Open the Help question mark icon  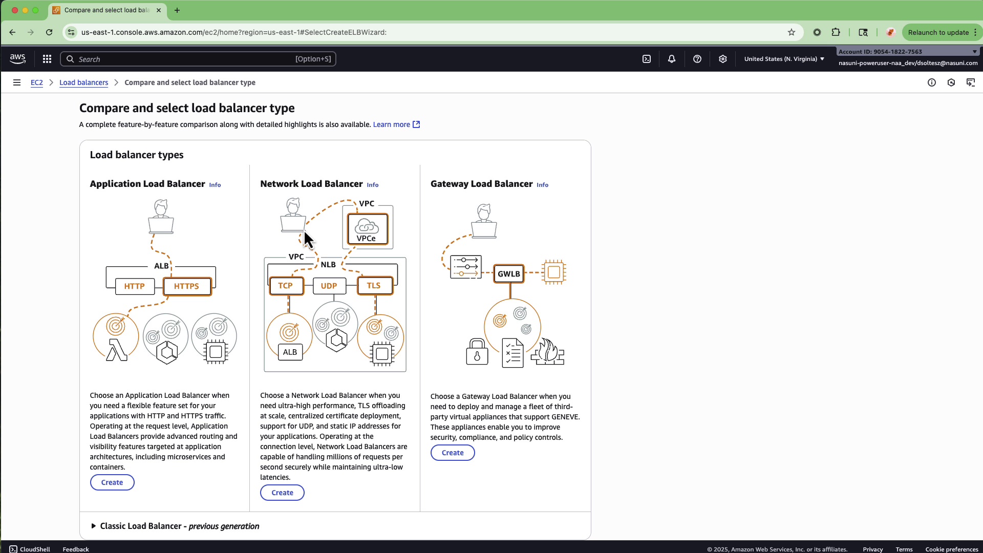pyautogui.click(x=697, y=59)
